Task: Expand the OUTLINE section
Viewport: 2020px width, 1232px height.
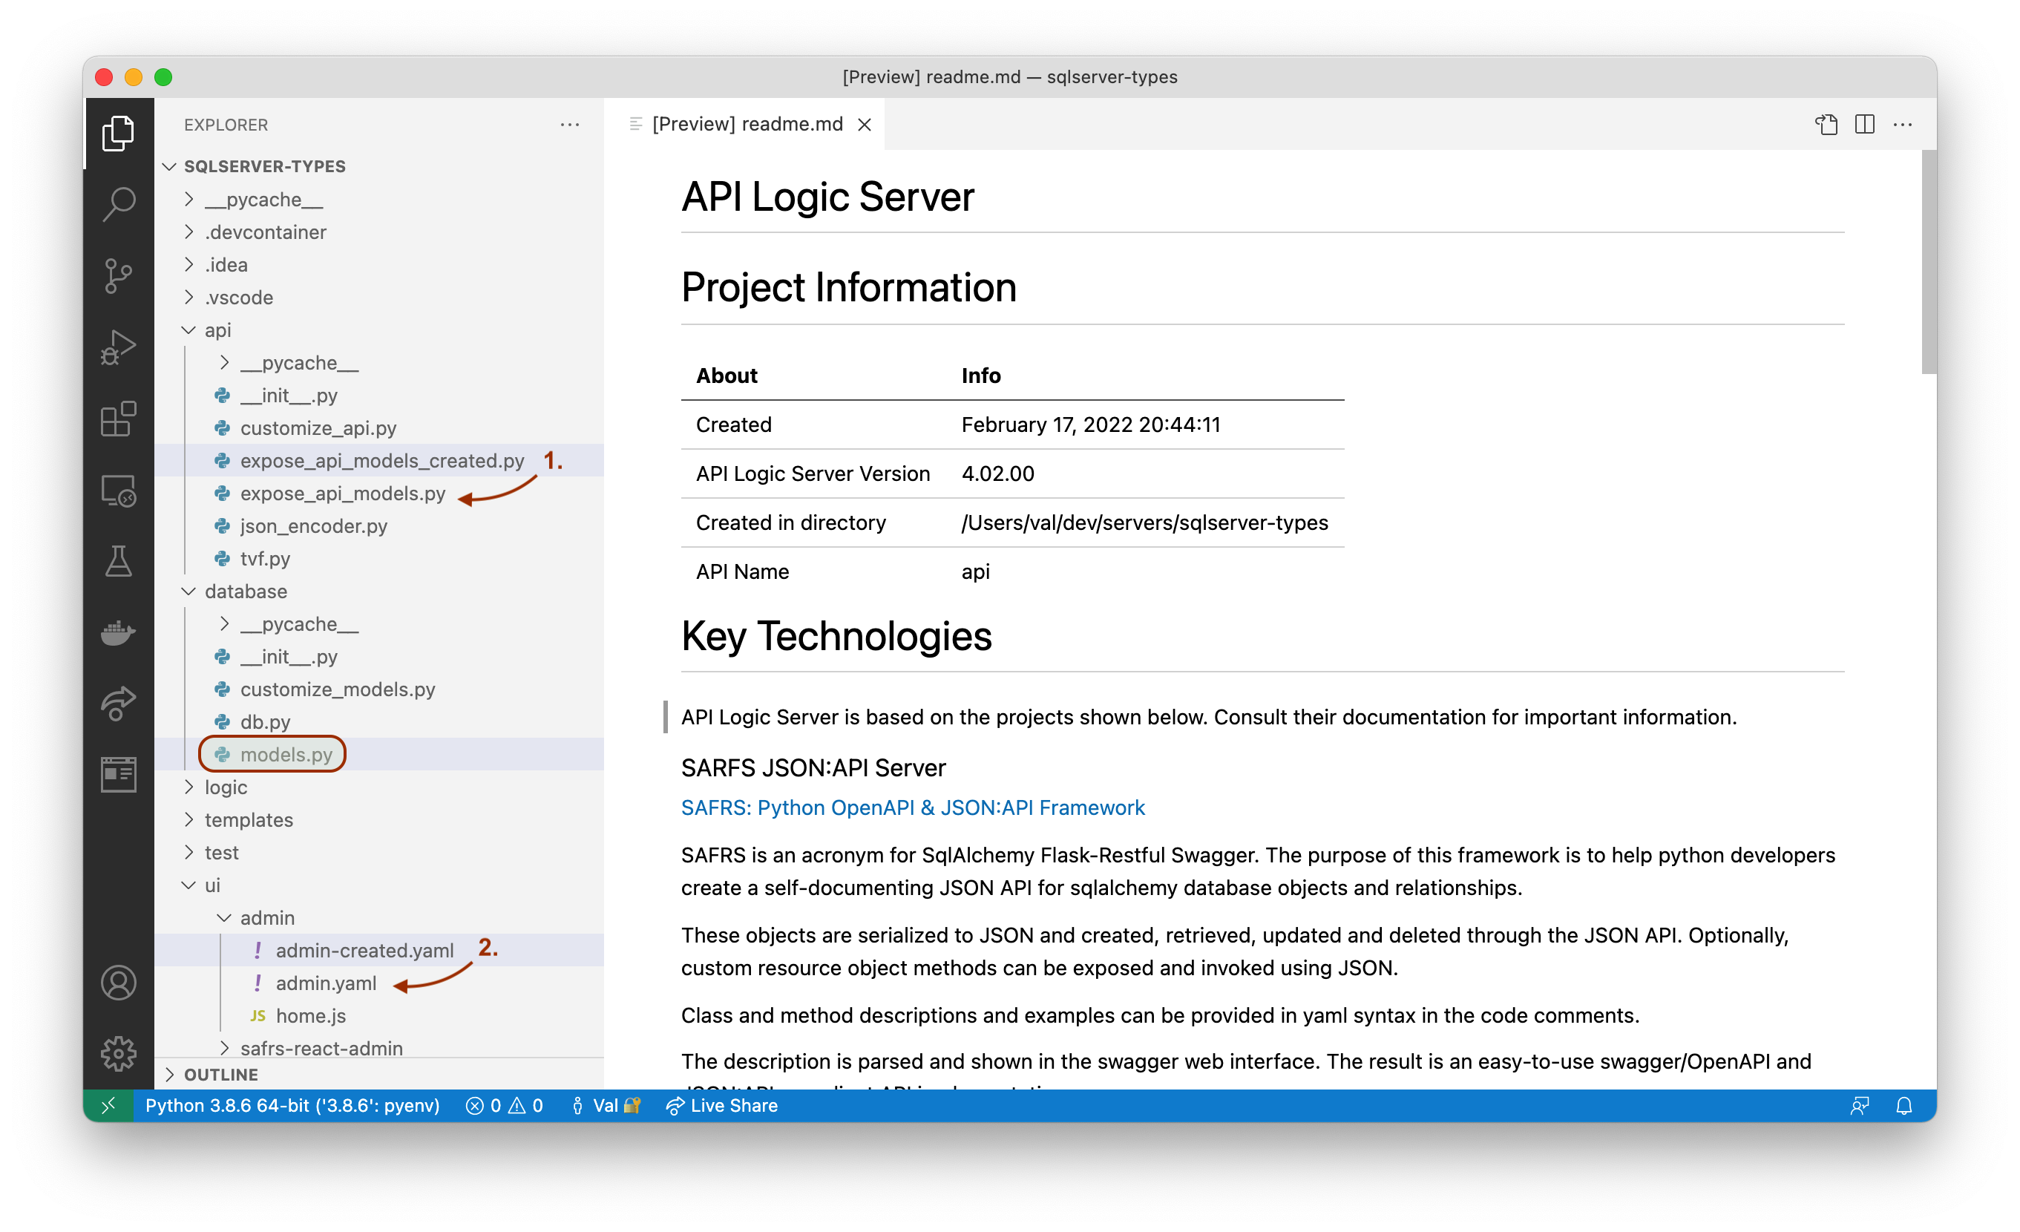Action: pos(378,1074)
